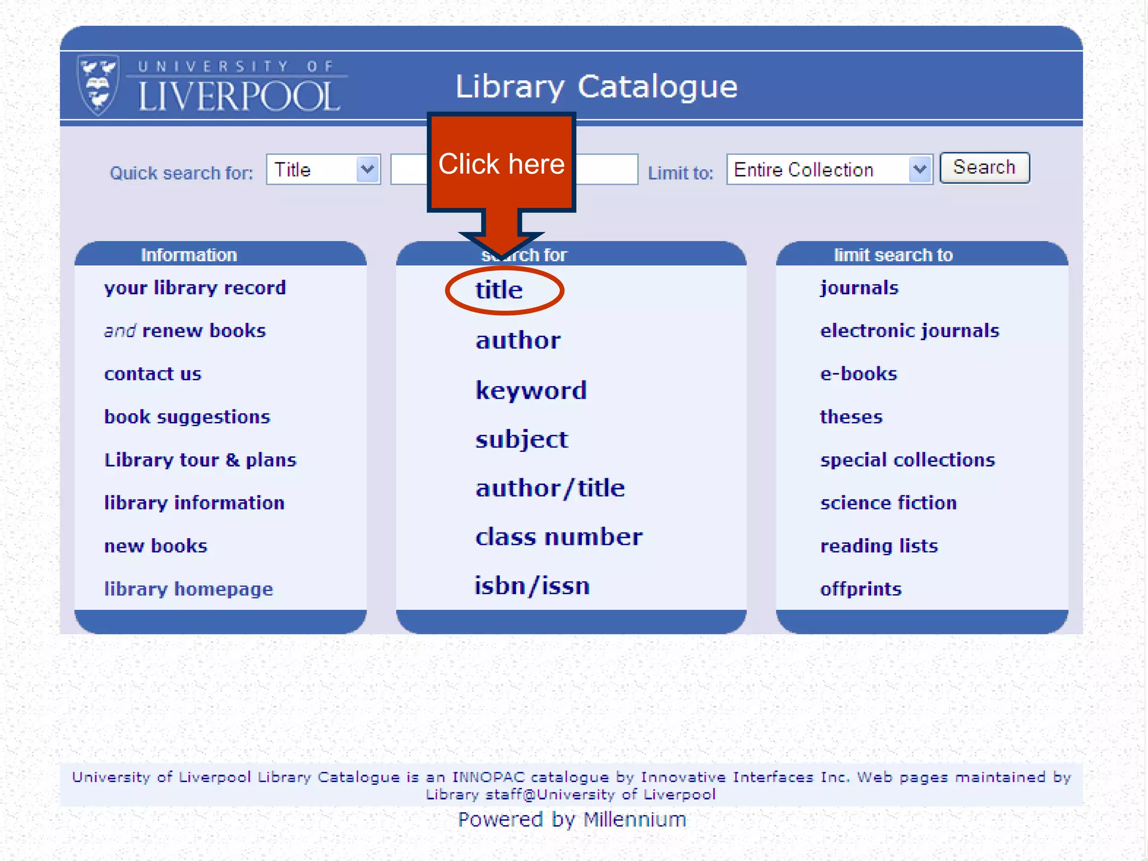This screenshot has width=1148, height=861.
Task: Click the quick search text field
Action: pyautogui.click(x=607, y=169)
